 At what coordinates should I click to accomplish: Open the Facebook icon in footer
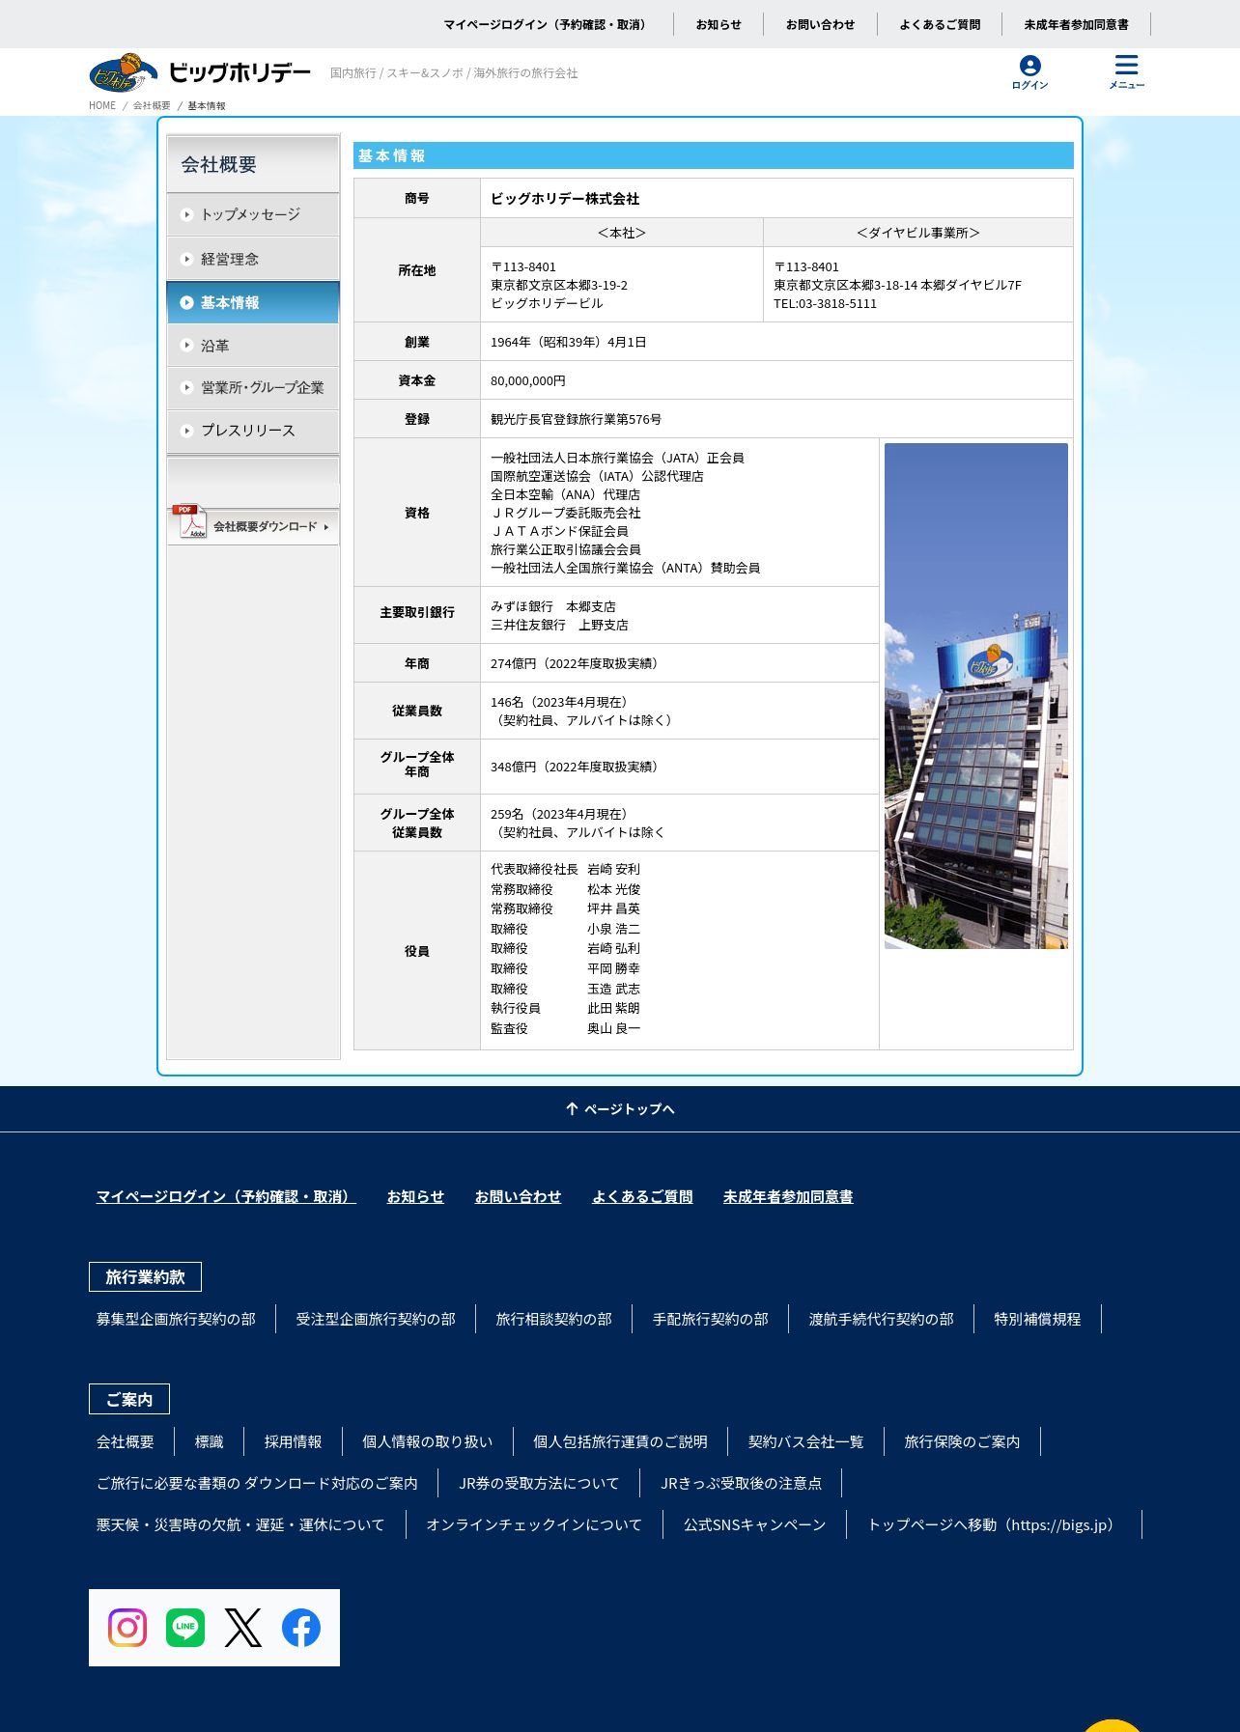pos(301,1628)
